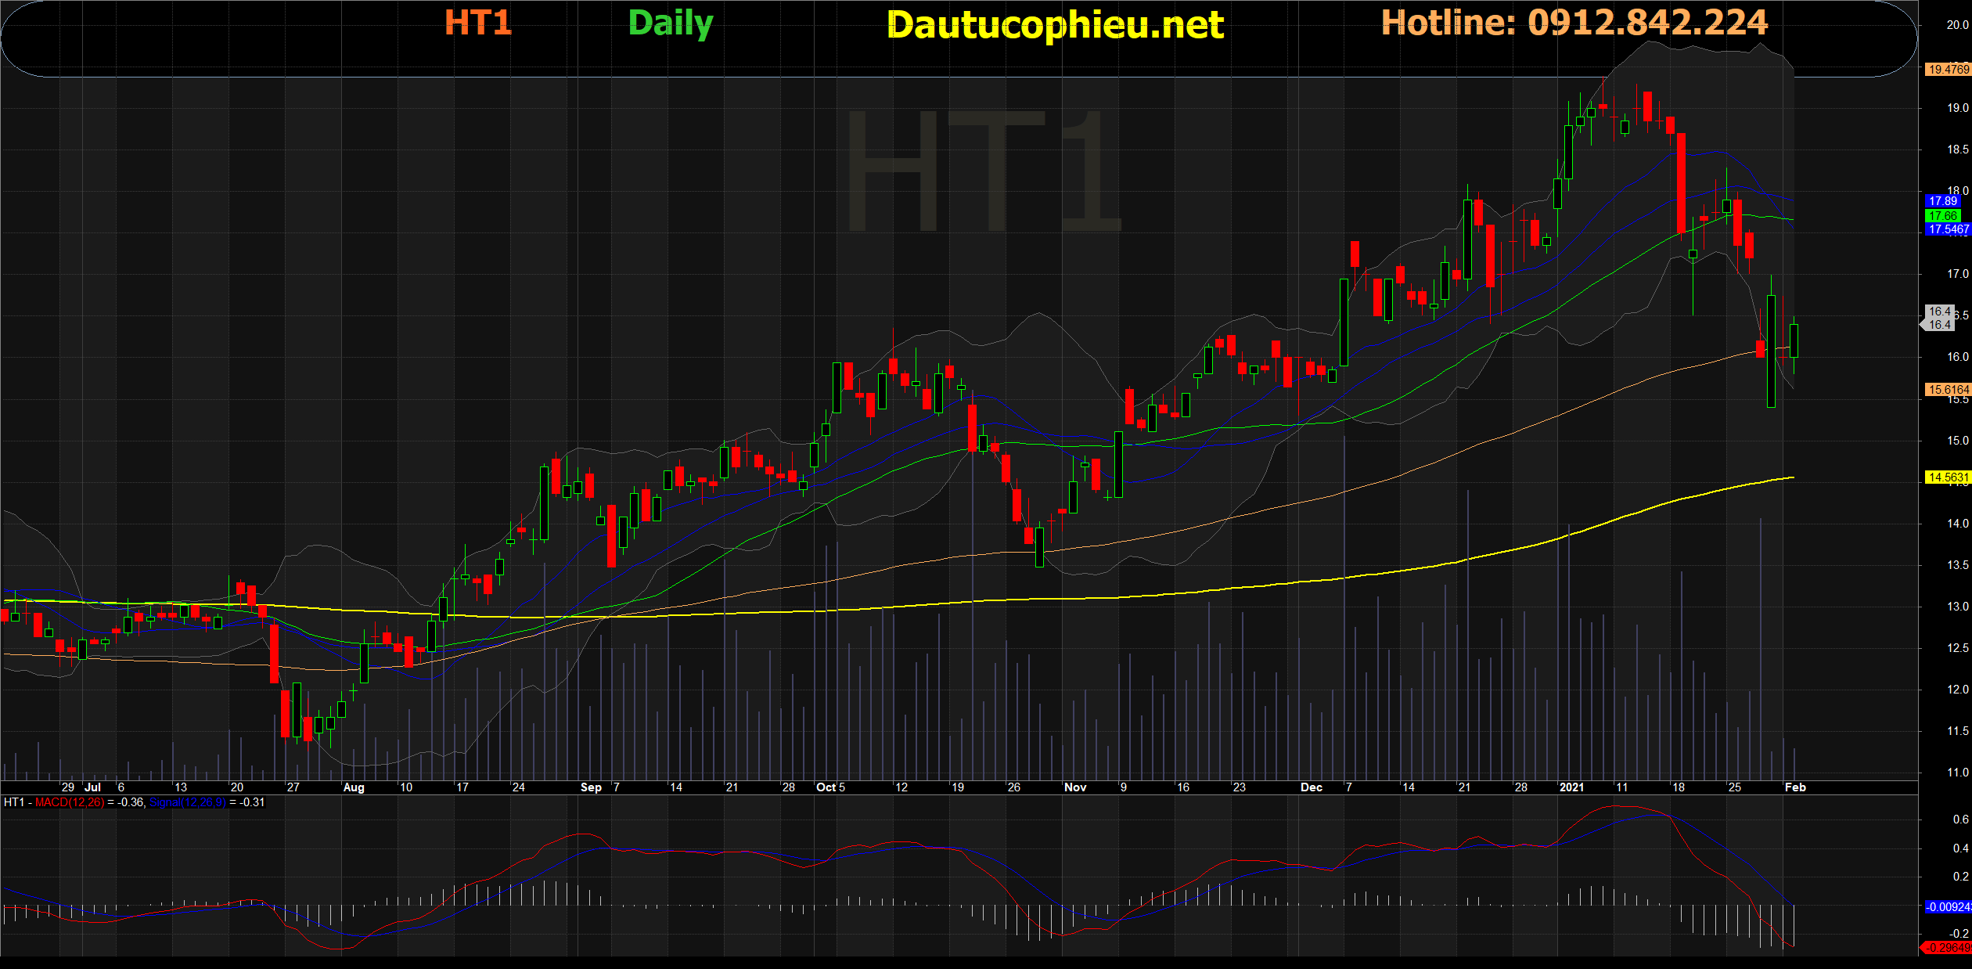Click the gray 16.4 last-price marker
The height and width of the screenshot is (969, 1972).
point(1939,318)
